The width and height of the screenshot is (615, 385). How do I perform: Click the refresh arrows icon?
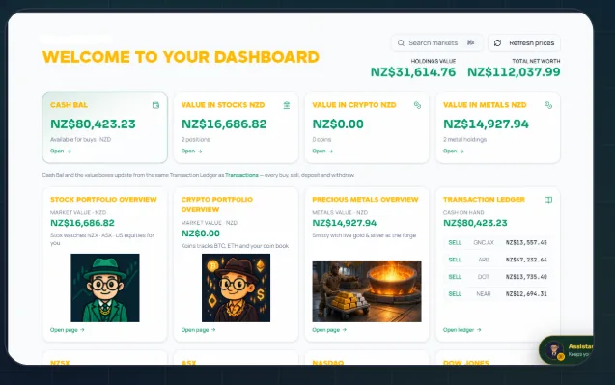pyautogui.click(x=498, y=42)
